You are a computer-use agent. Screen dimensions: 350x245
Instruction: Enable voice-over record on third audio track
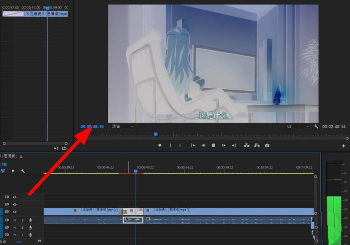30,235
